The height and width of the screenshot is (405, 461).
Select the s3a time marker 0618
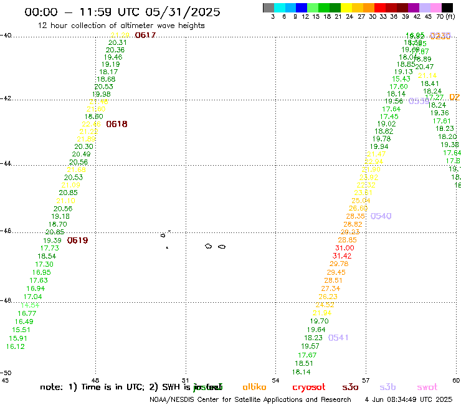click(x=116, y=124)
